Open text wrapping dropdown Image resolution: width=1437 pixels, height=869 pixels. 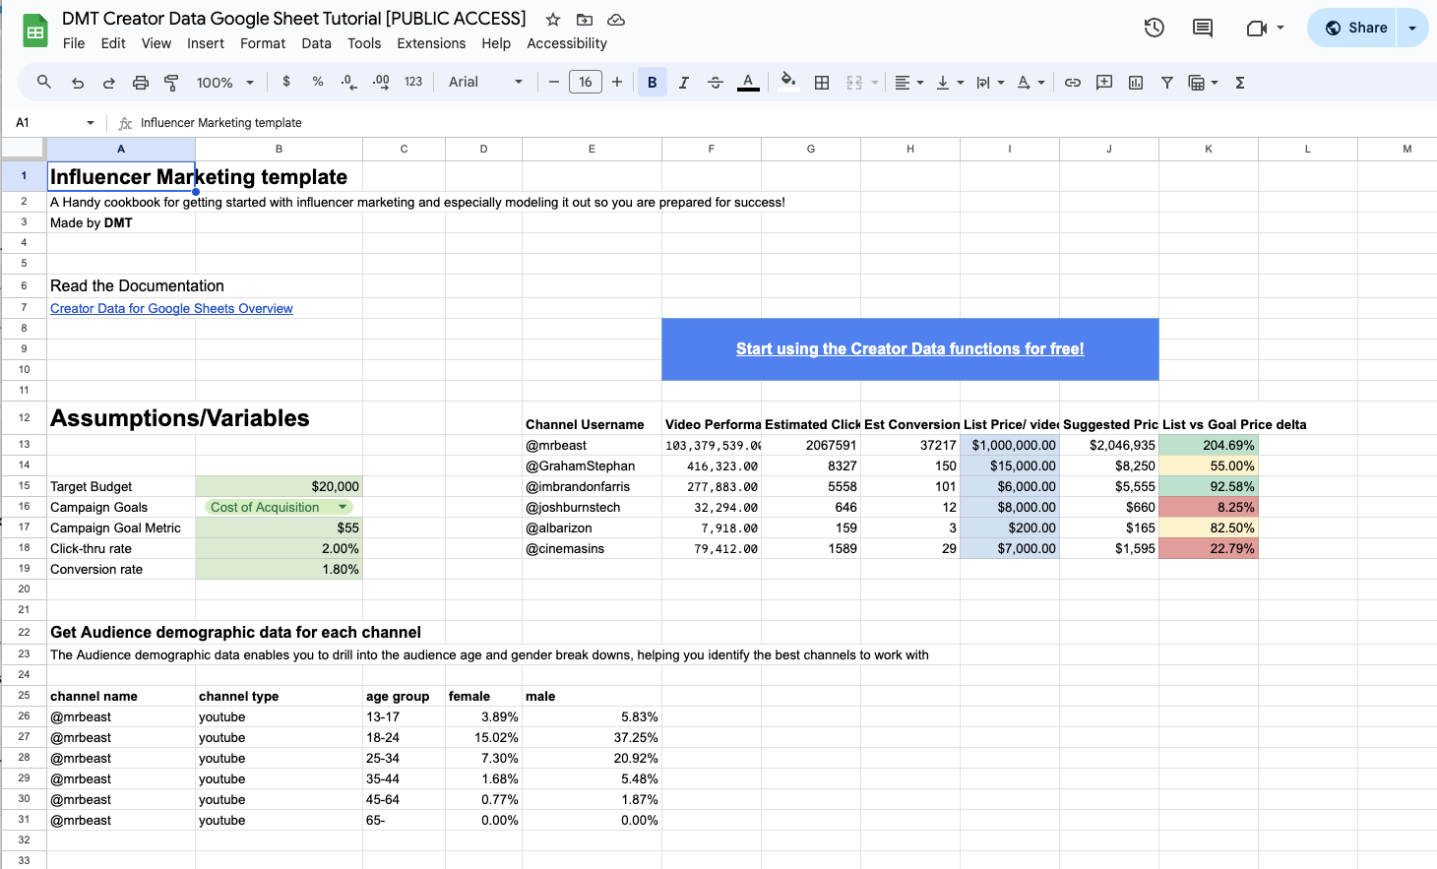click(990, 83)
